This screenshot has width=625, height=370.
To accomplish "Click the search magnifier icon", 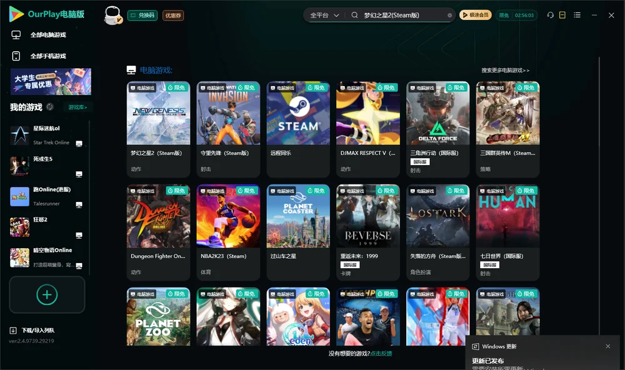I will click(354, 15).
